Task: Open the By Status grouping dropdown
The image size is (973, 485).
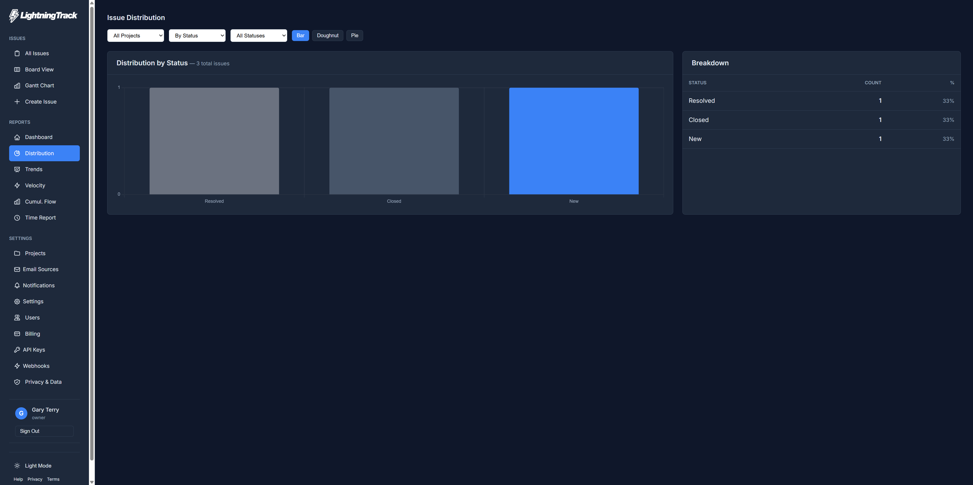Action: 197,35
